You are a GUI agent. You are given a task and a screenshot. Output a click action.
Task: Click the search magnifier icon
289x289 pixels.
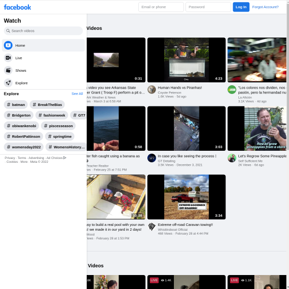[8, 31]
